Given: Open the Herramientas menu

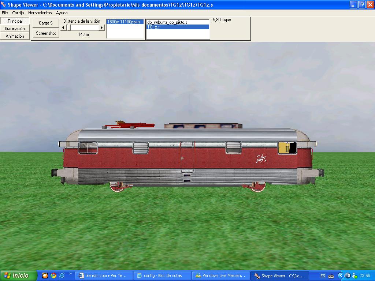Looking at the screenshot, I should pos(40,13).
